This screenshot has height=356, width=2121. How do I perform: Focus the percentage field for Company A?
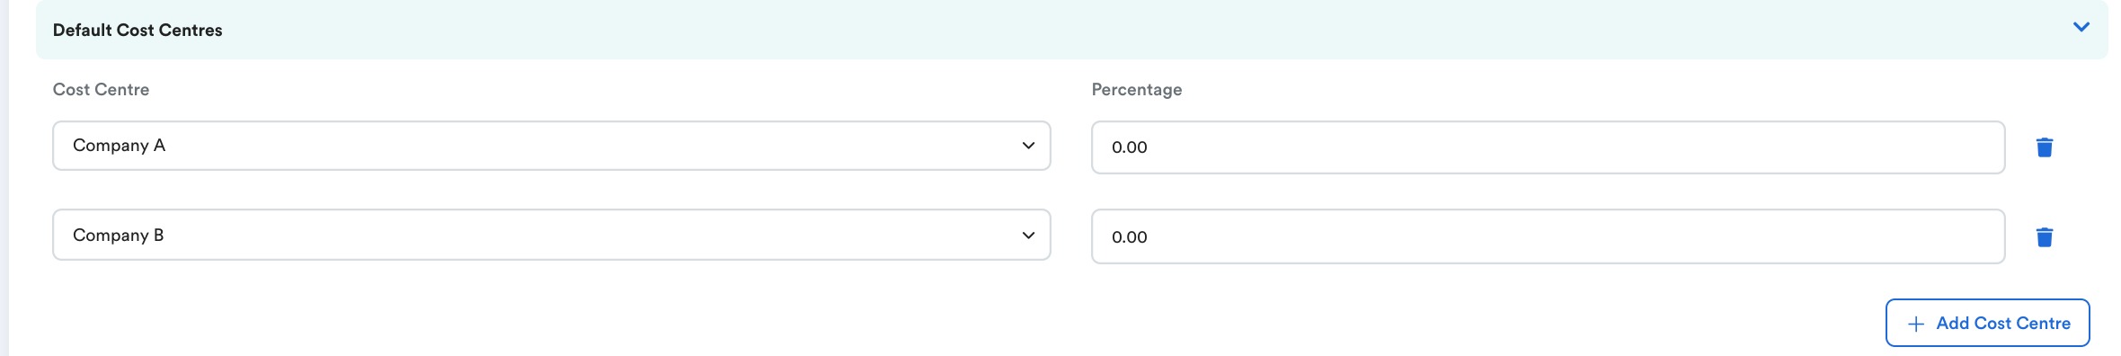(x=1548, y=147)
